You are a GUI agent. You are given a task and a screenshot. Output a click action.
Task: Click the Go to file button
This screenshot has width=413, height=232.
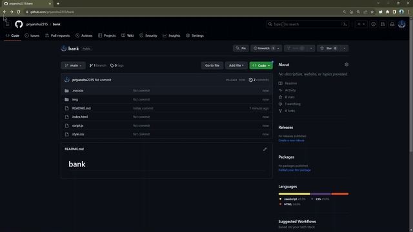212,66
